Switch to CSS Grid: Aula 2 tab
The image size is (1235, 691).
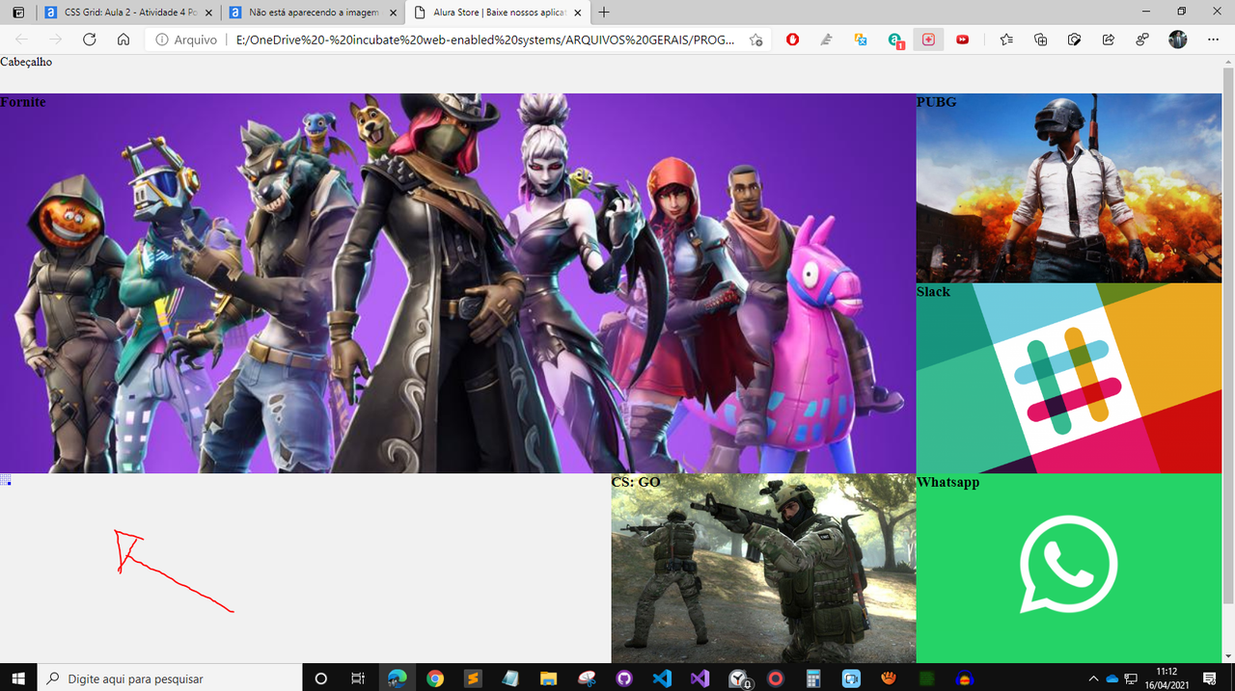click(x=127, y=13)
